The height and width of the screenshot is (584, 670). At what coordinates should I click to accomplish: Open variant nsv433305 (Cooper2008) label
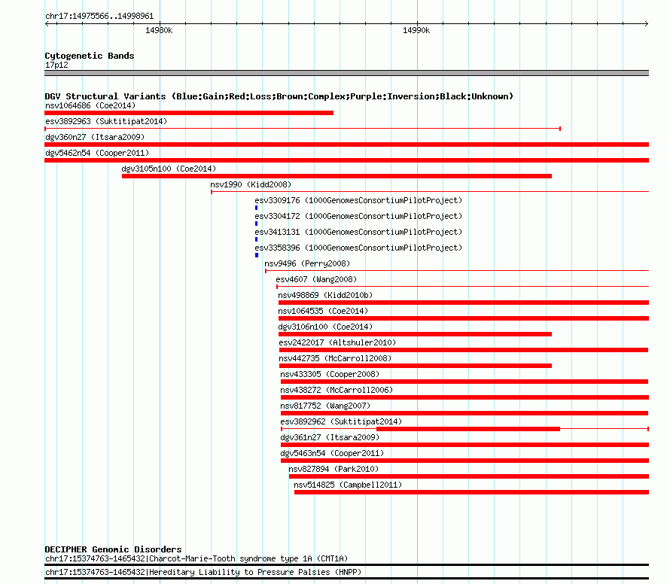click(330, 374)
